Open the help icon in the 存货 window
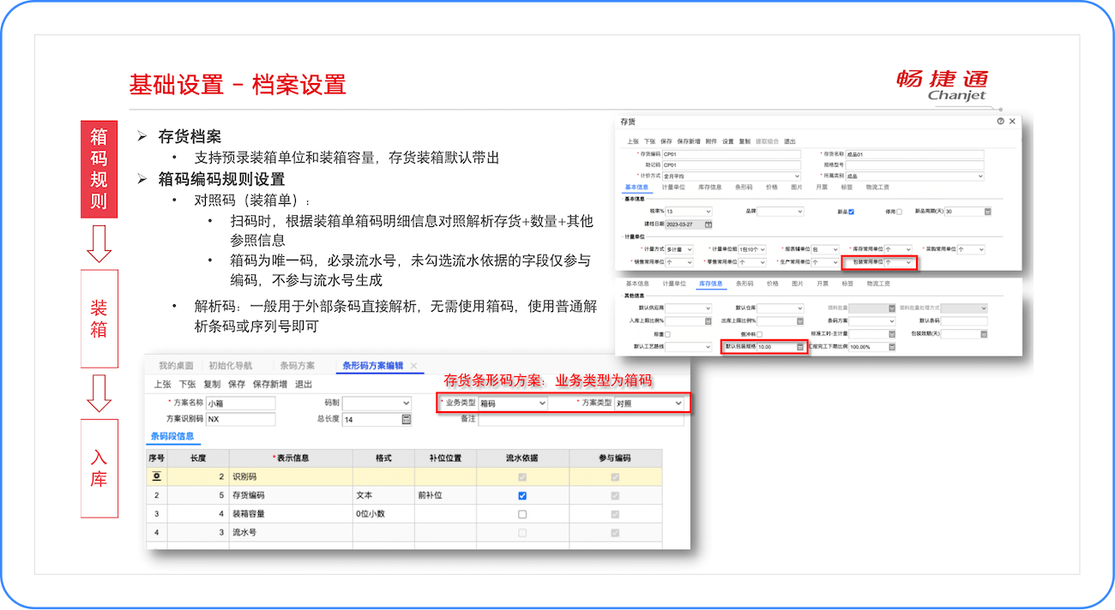The image size is (1115, 610). 998,122
